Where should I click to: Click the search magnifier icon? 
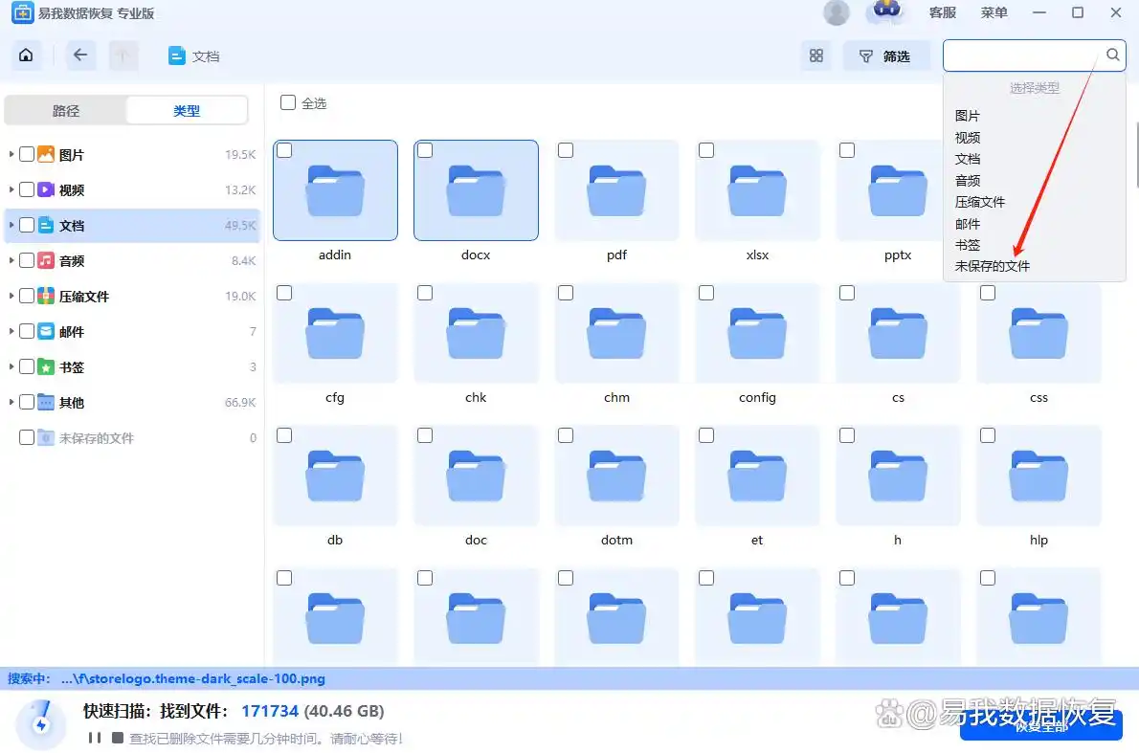pos(1112,55)
